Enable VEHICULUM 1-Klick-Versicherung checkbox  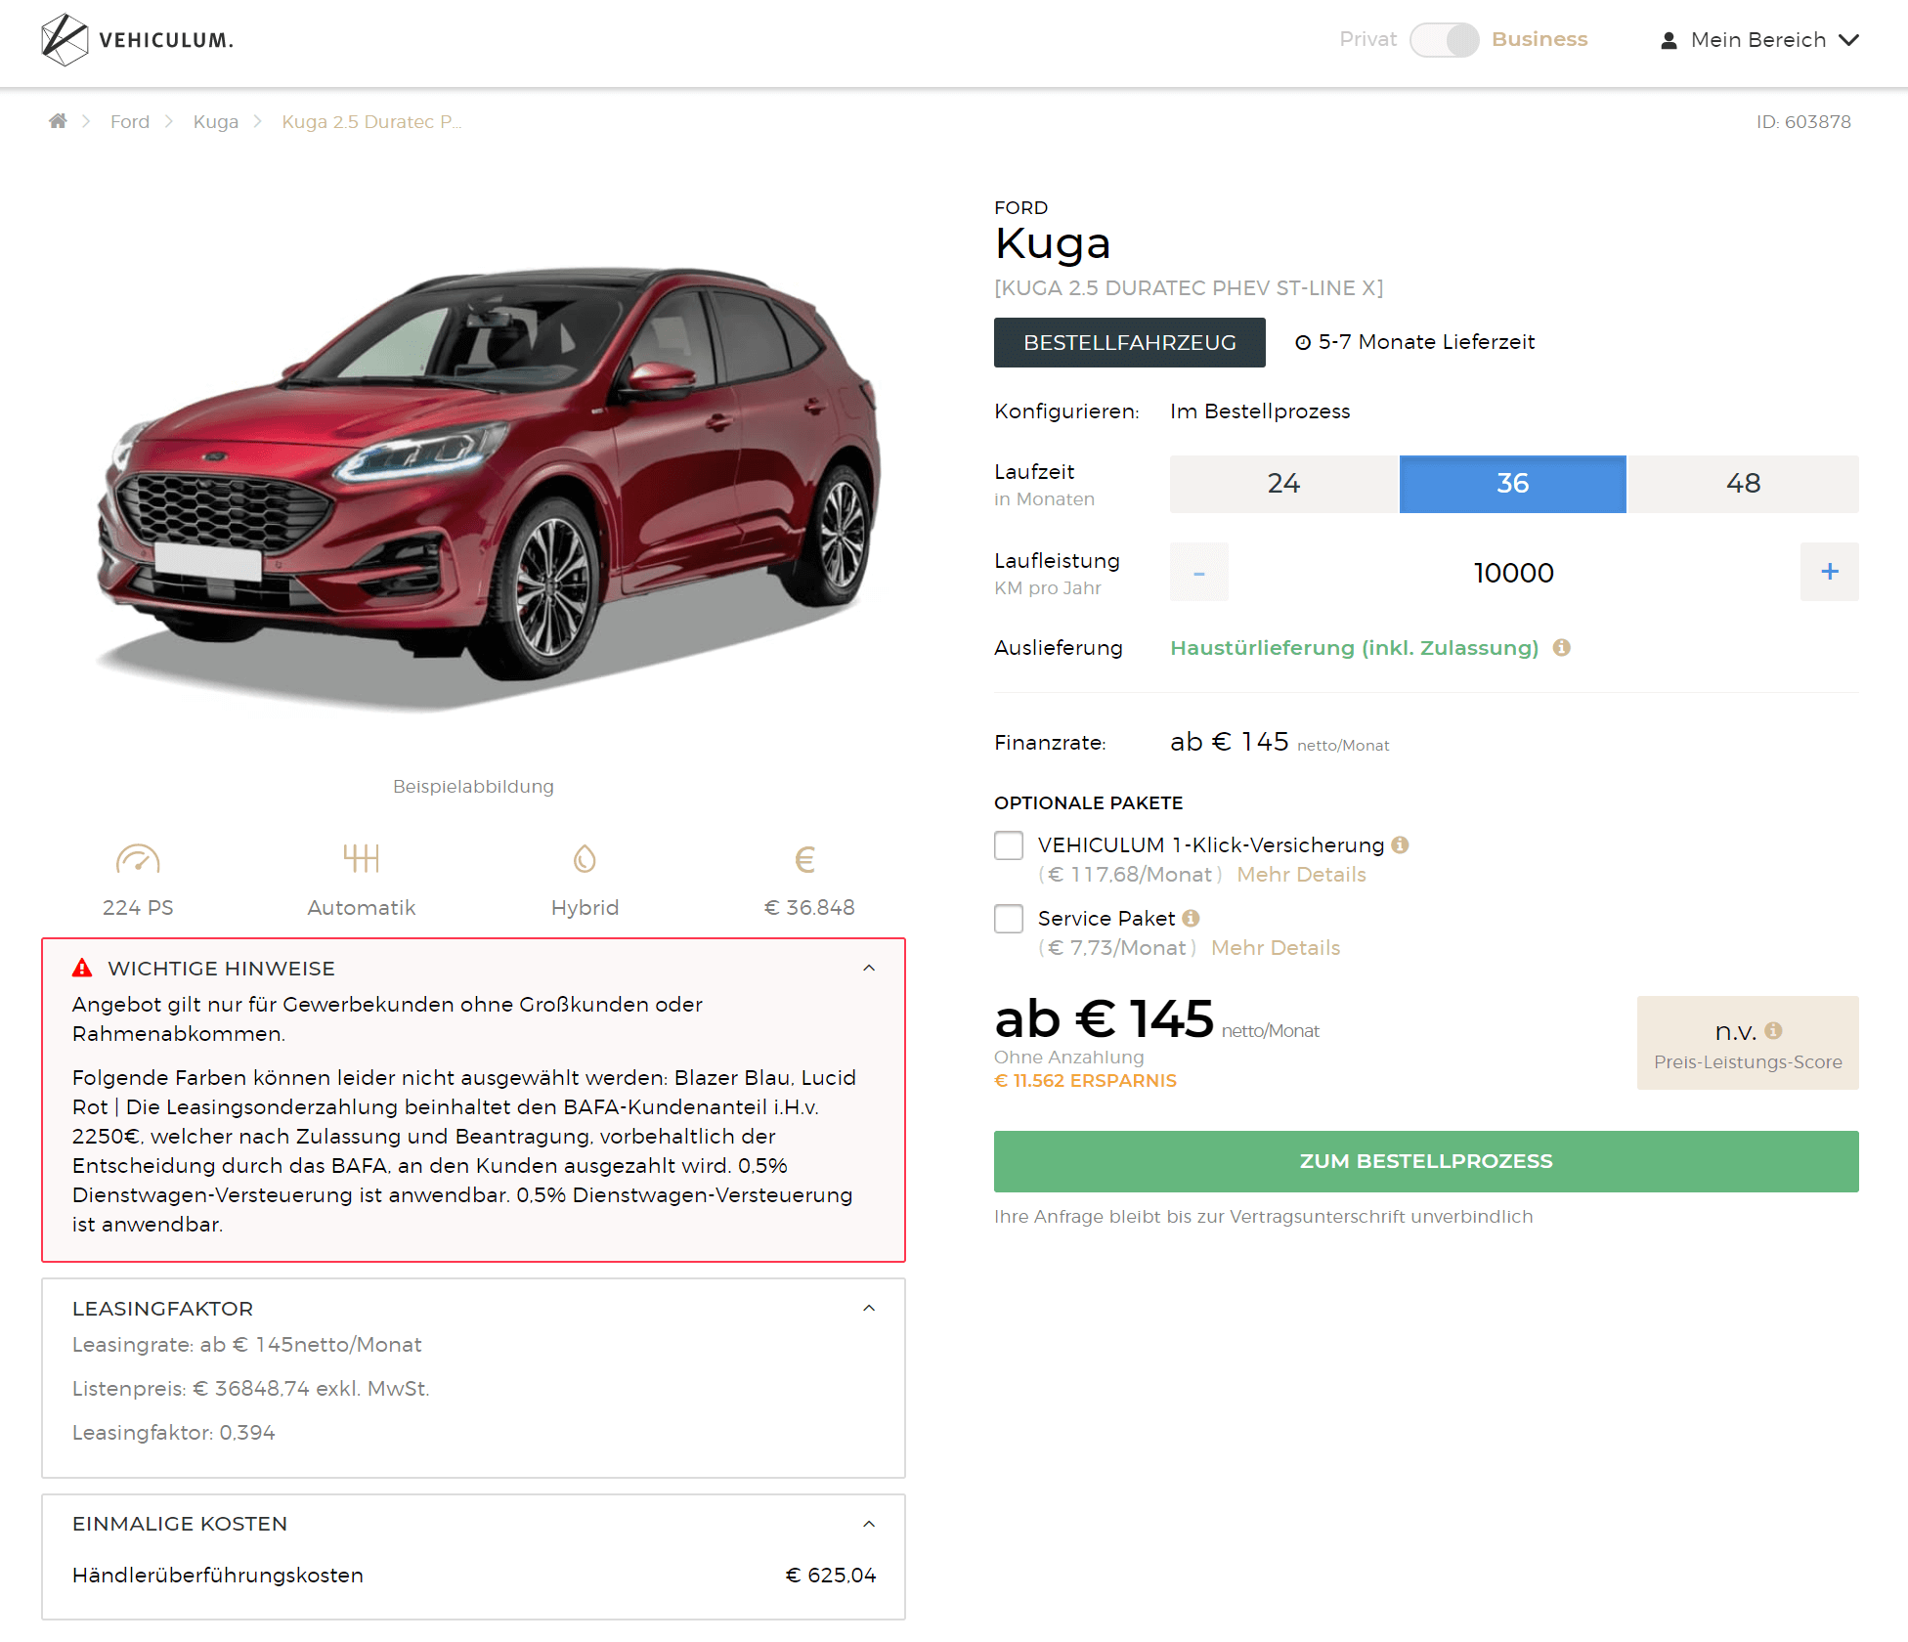coord(1009,845)
